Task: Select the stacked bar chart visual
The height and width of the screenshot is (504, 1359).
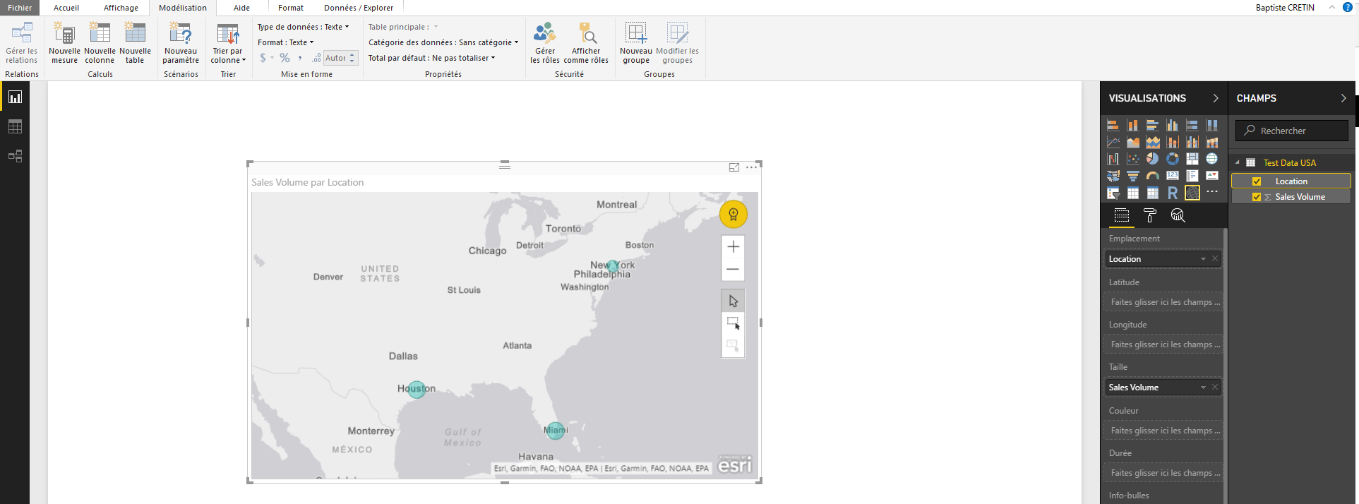Action: pyautogui.click(x=1113, y=125)
